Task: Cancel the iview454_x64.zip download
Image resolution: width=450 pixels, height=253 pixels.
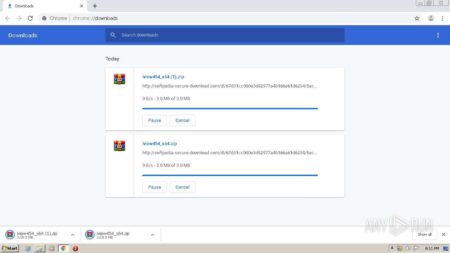Action: coord(182,187)
